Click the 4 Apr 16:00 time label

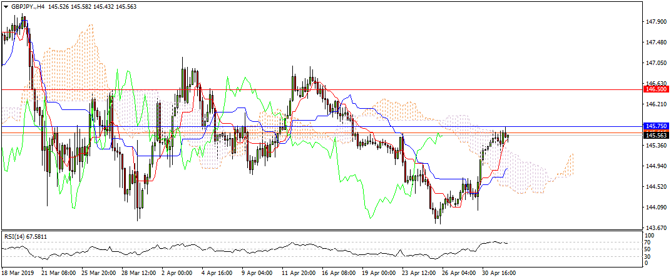[218, 272]
